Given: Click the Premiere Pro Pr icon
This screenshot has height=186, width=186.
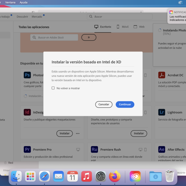Looking at the screenshot, I should click(27, 149).
